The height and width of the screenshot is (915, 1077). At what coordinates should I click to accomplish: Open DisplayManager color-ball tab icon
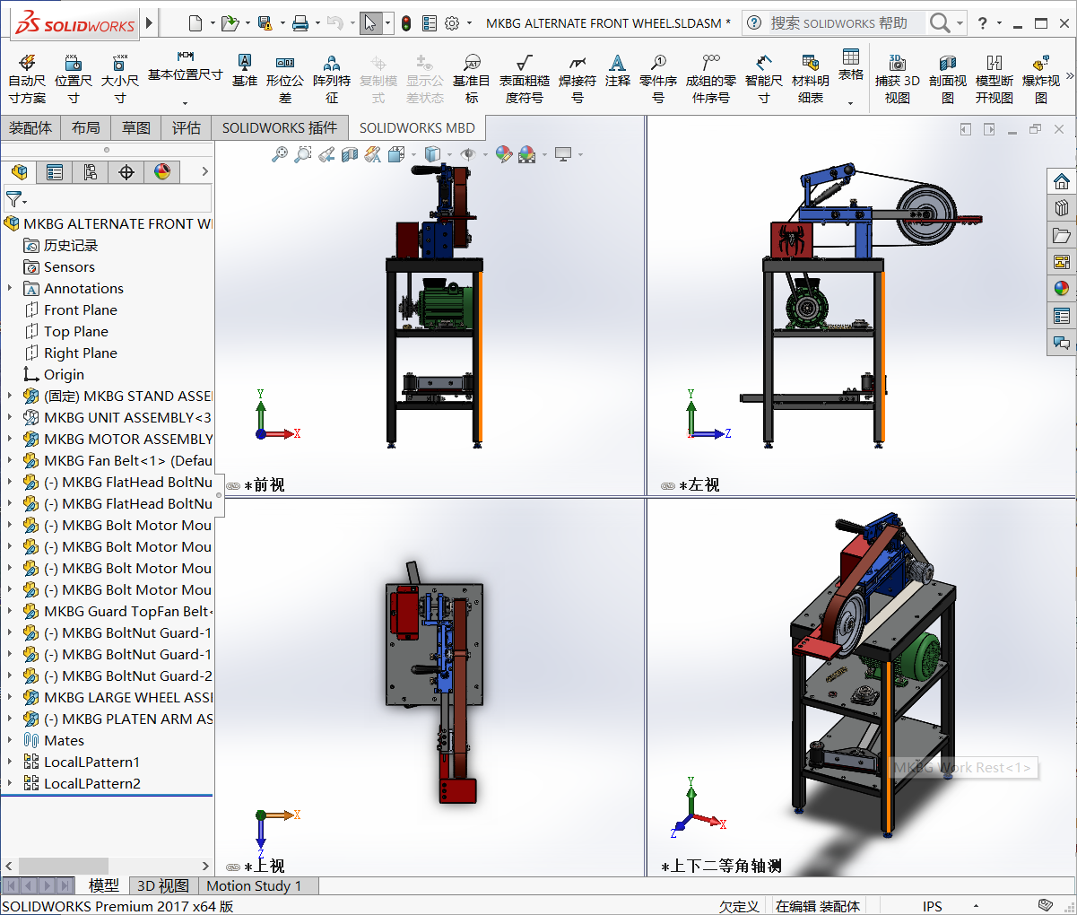click(162, 171)
